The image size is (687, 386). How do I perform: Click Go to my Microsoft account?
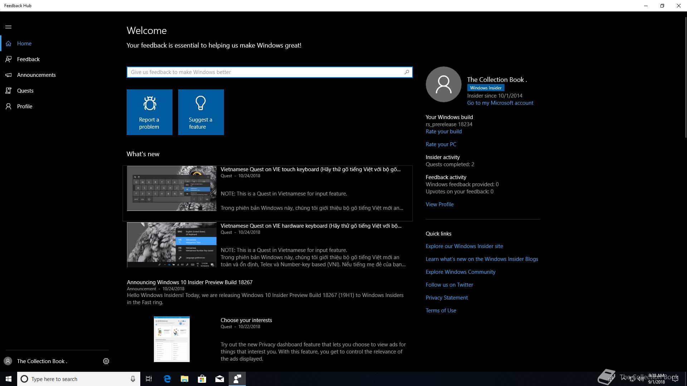pos(500,103)
